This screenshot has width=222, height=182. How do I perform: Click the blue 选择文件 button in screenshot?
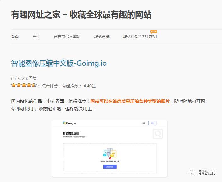[110, 167]
